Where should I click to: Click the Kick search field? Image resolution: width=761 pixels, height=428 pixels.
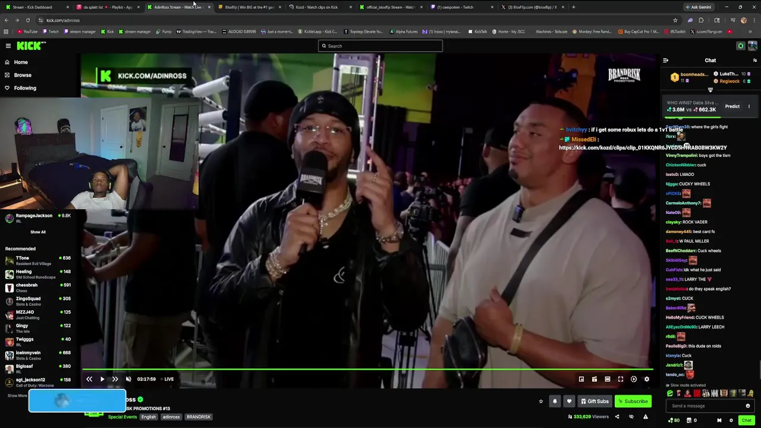pyautogui.click(x=380, y=46)
